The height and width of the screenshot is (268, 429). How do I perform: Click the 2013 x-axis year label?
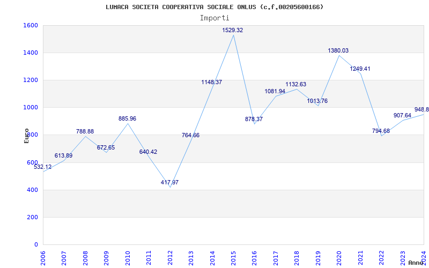pyautogui.click(x=191, y=258)
